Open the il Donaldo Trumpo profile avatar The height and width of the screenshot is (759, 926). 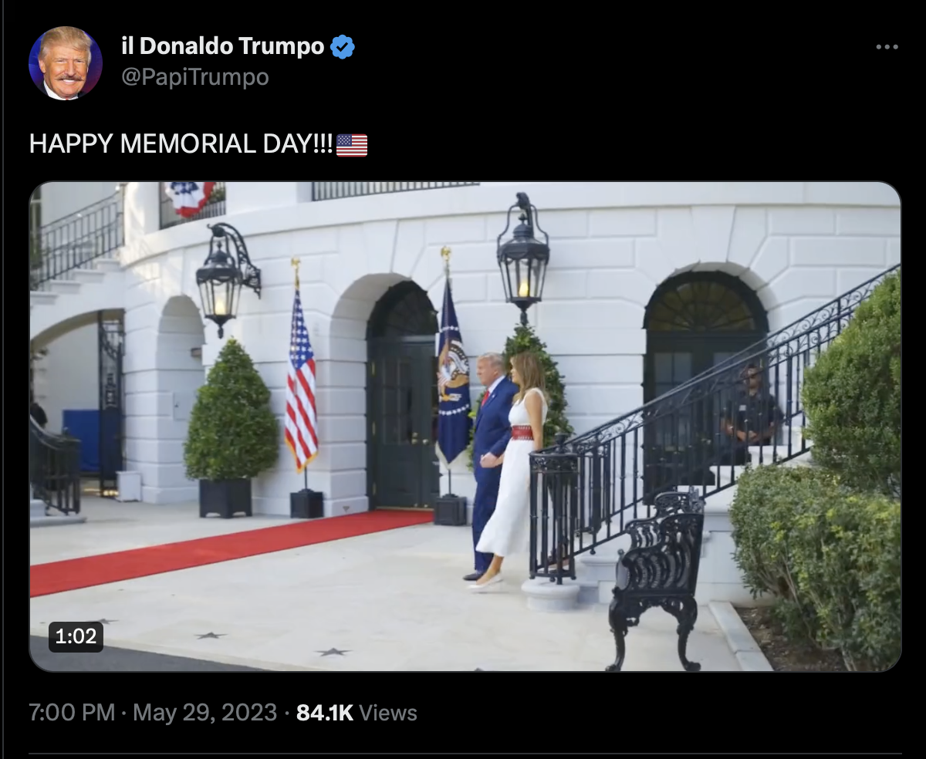point(66,63)
